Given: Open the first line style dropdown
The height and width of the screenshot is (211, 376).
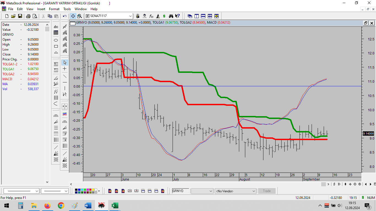Looking at the screenshot, I should click(x=37, y=191).
